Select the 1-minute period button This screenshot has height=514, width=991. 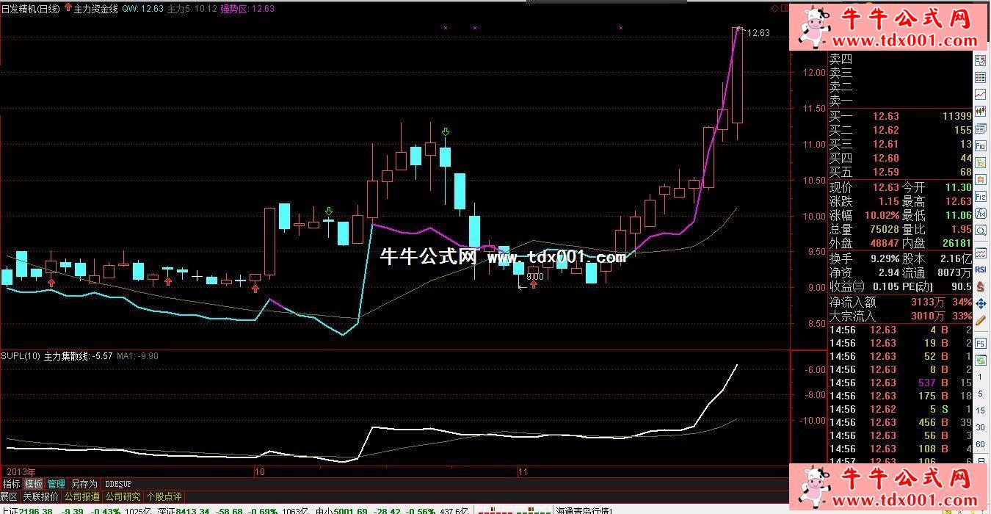[981, 377]
